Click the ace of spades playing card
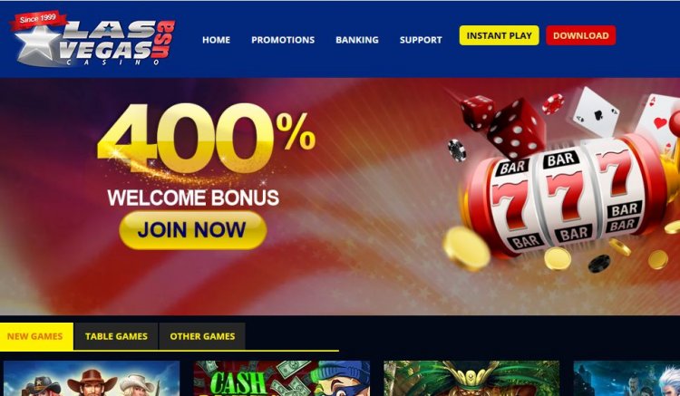The width and height of the screenshot is (680, 396). coord(596,111)
